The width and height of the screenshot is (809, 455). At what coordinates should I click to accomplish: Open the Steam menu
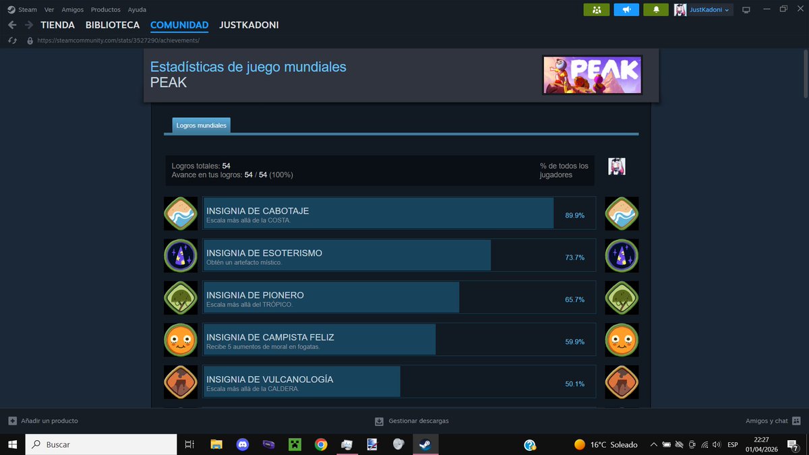tap(28, 9)
